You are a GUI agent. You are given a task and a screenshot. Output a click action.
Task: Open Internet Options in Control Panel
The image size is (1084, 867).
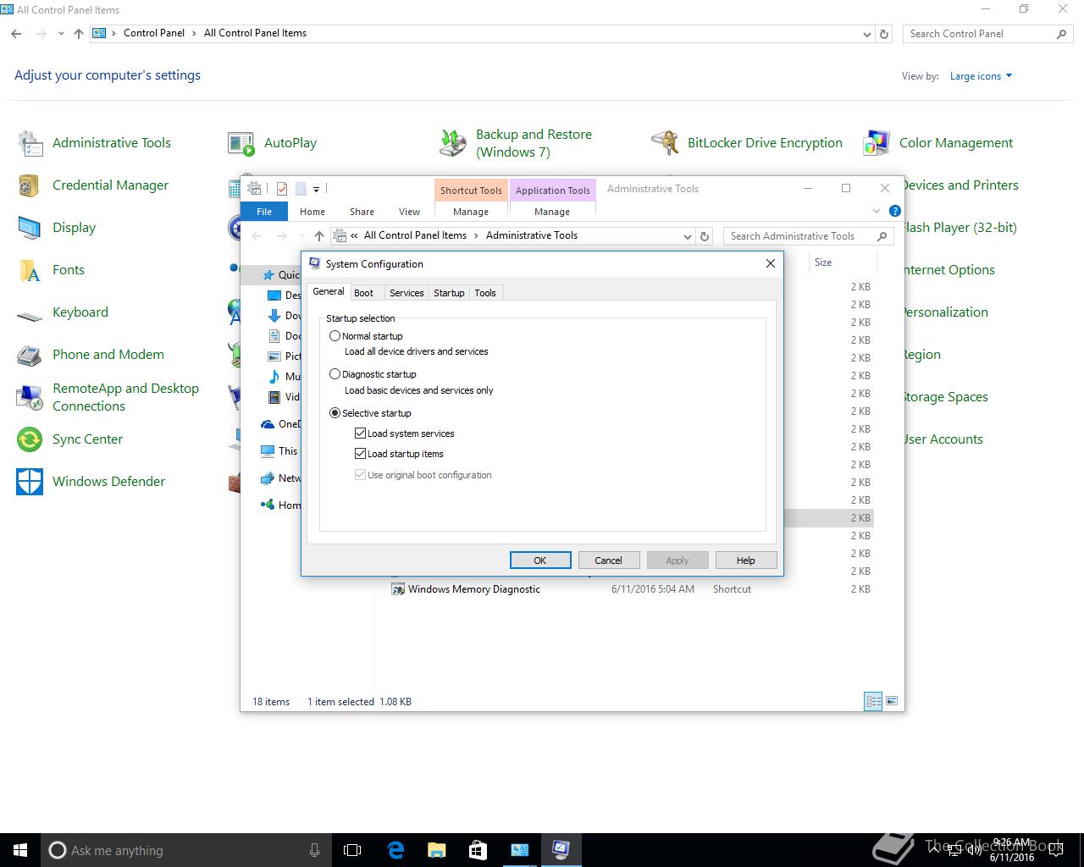click(x=948, y=270)
